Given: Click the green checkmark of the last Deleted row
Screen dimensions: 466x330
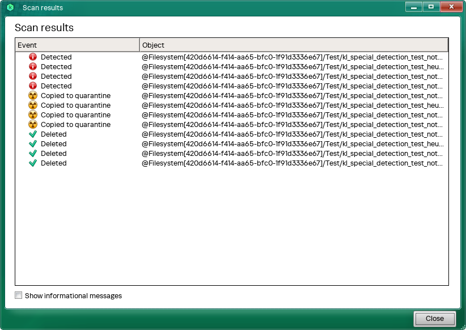Looking at the screenshot, I should point(33,163).
